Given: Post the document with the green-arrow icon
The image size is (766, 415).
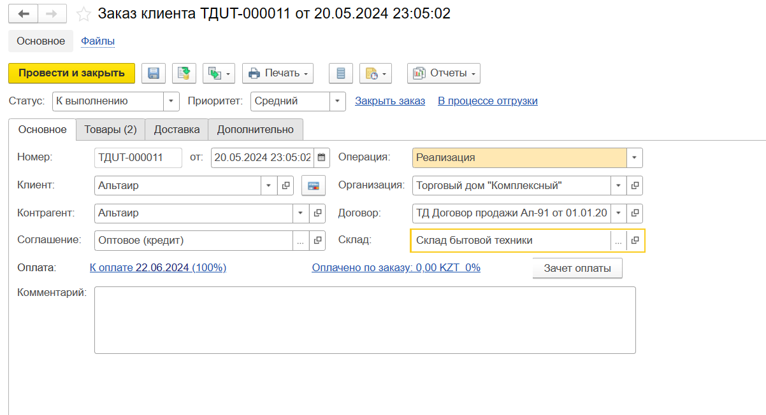Looking at the screenshot, I should [184, 73].
